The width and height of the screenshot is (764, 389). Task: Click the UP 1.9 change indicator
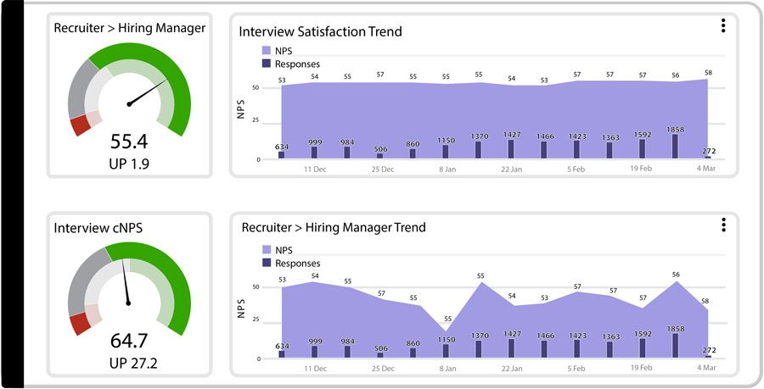pyautogui.click(x=129, y=164)
